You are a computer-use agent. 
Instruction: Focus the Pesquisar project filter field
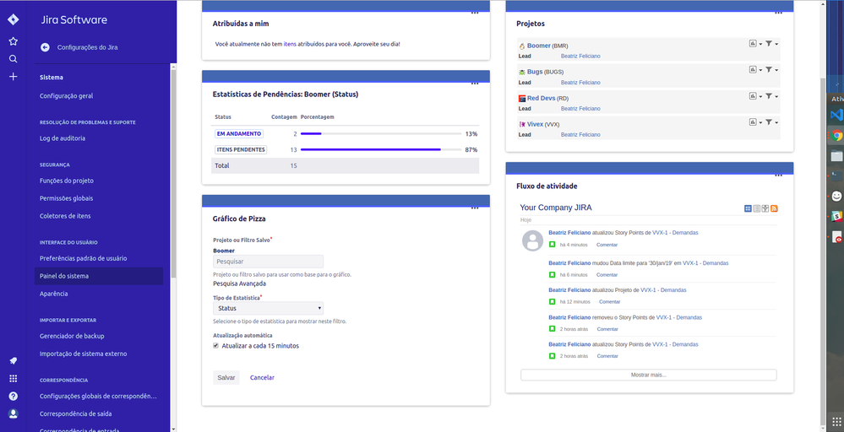coord(268,262)
